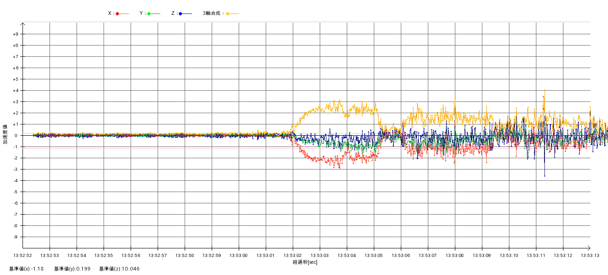Image resolution: width=608 pixels, height=275 pixels.
Task: Click the +9 tick on the acceleration axis
Action: click(15, 34)
